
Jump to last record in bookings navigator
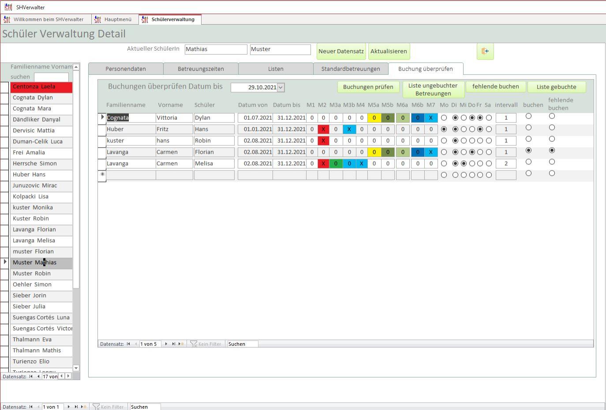[174, 344]
